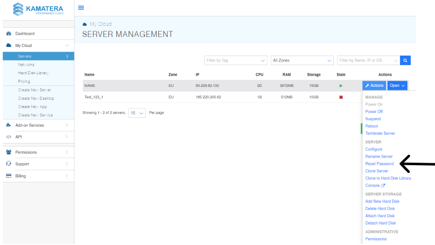
Task: Change the per page count dropdown
Action: [x=137, y=113]
